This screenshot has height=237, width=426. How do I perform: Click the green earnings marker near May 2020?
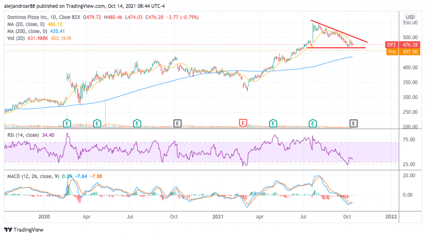(x=97, y=123)
